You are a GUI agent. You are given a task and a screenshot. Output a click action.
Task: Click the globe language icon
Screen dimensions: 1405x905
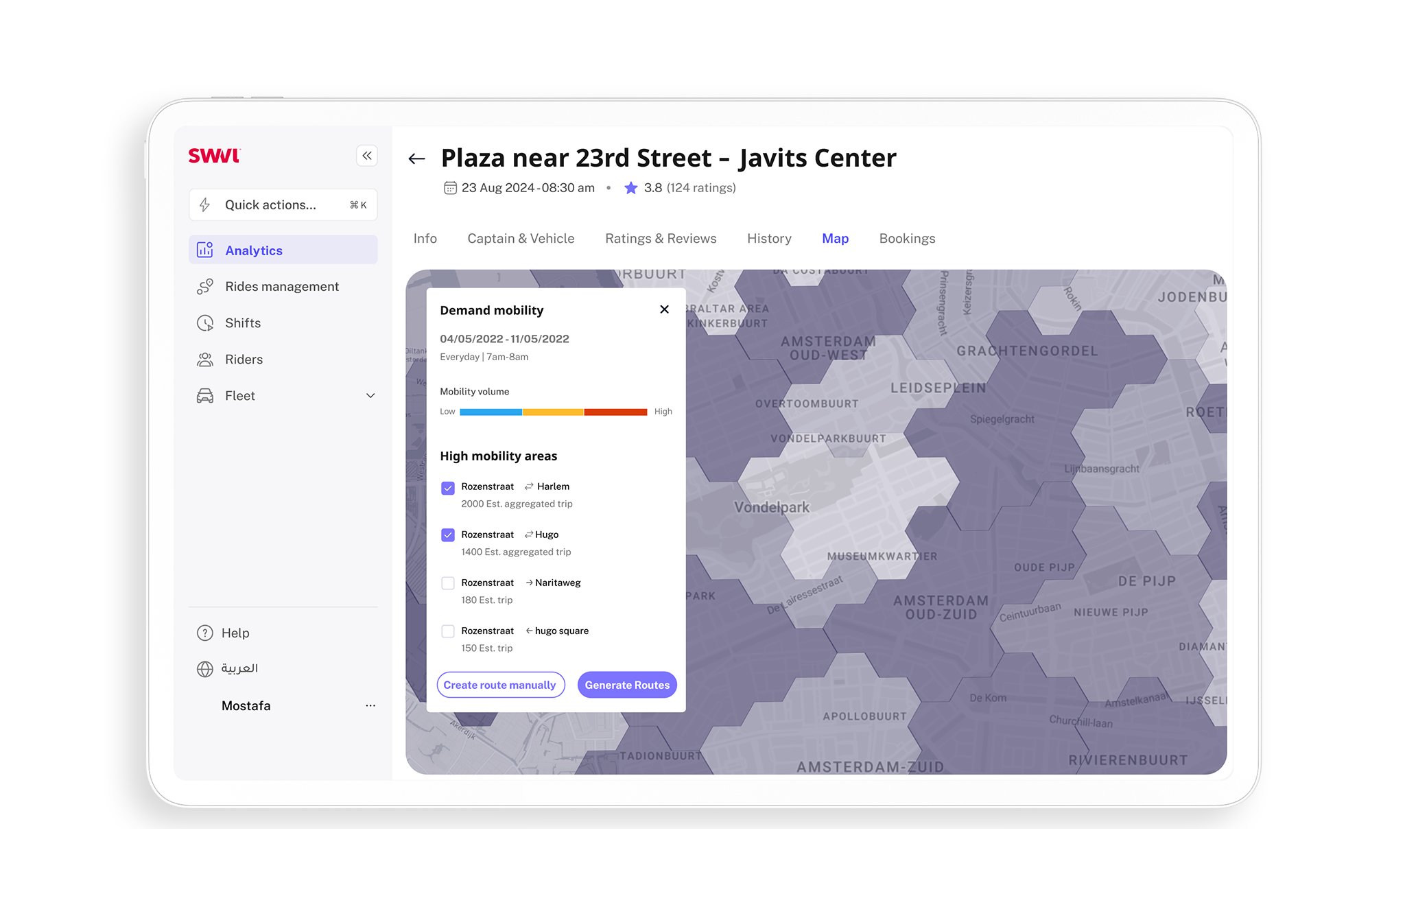(x=205, y=668)
